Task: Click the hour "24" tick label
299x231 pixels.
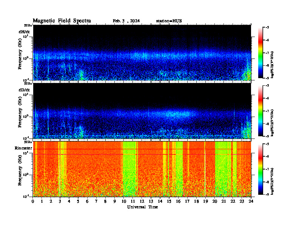Action: [251, 202]
